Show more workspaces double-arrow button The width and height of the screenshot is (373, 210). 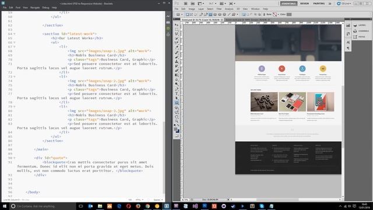(x=330, y=3)
